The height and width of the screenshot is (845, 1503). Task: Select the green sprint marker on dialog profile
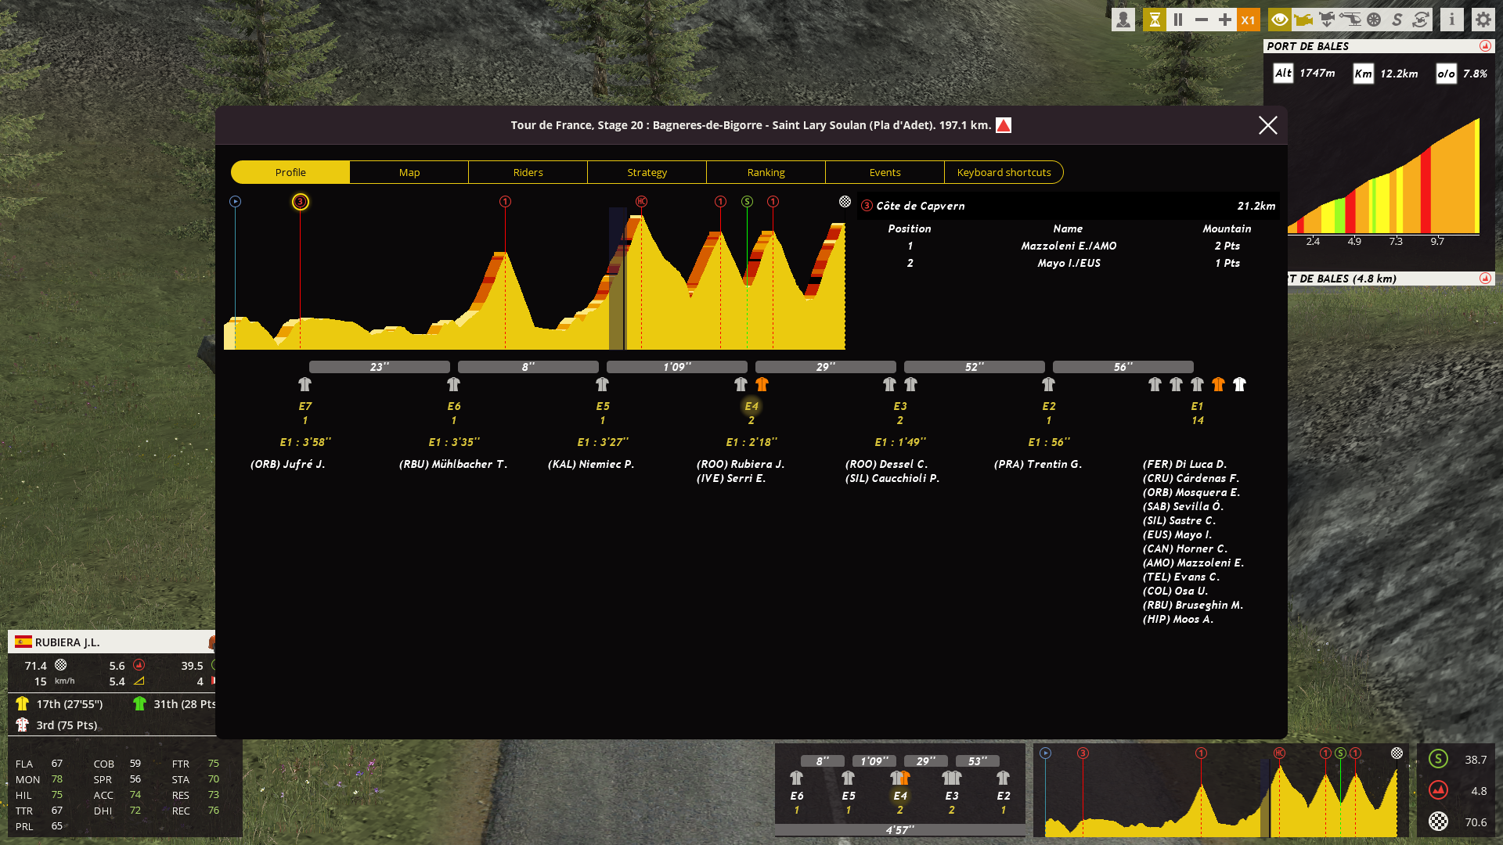click(747, 201)
